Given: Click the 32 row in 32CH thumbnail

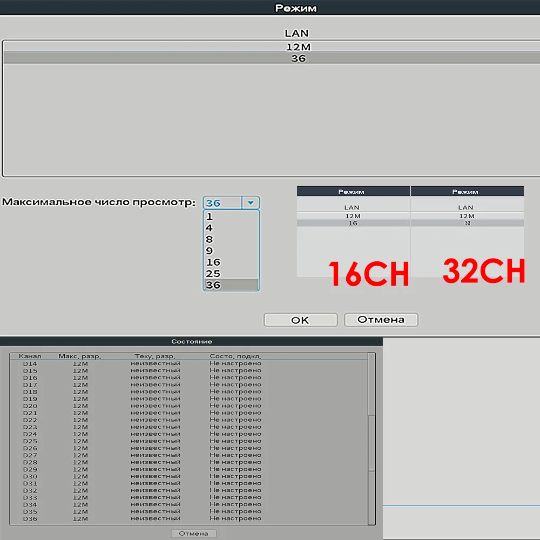Looking at the screenshot, I should click(467, 223).
